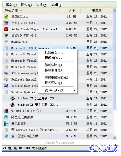121x156 pixels.
Task: Click the Microsoft .NET Framework 2 icon
Action: click(x=6, y=48)
